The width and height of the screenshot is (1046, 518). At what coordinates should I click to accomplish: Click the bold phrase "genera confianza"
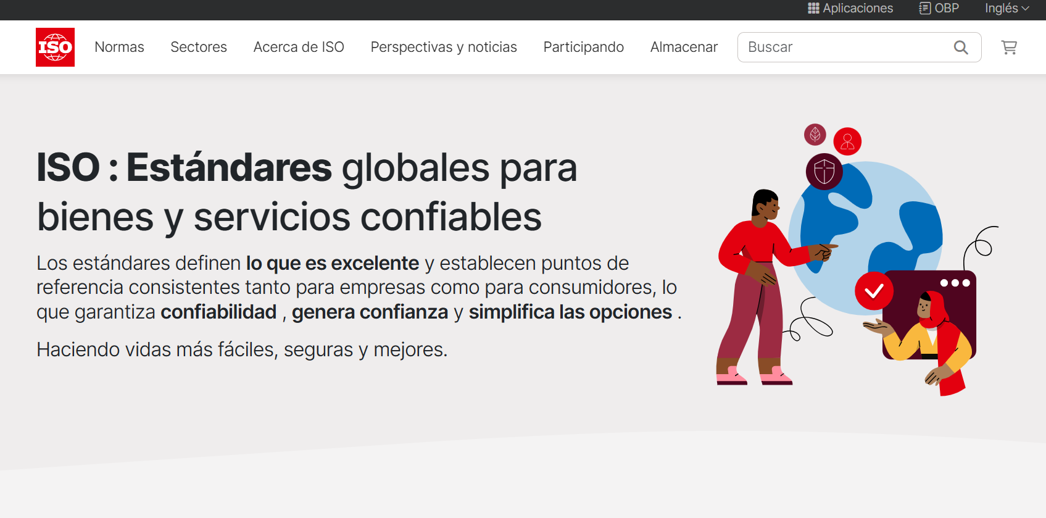pyautogui.click(x=370, y=312)
